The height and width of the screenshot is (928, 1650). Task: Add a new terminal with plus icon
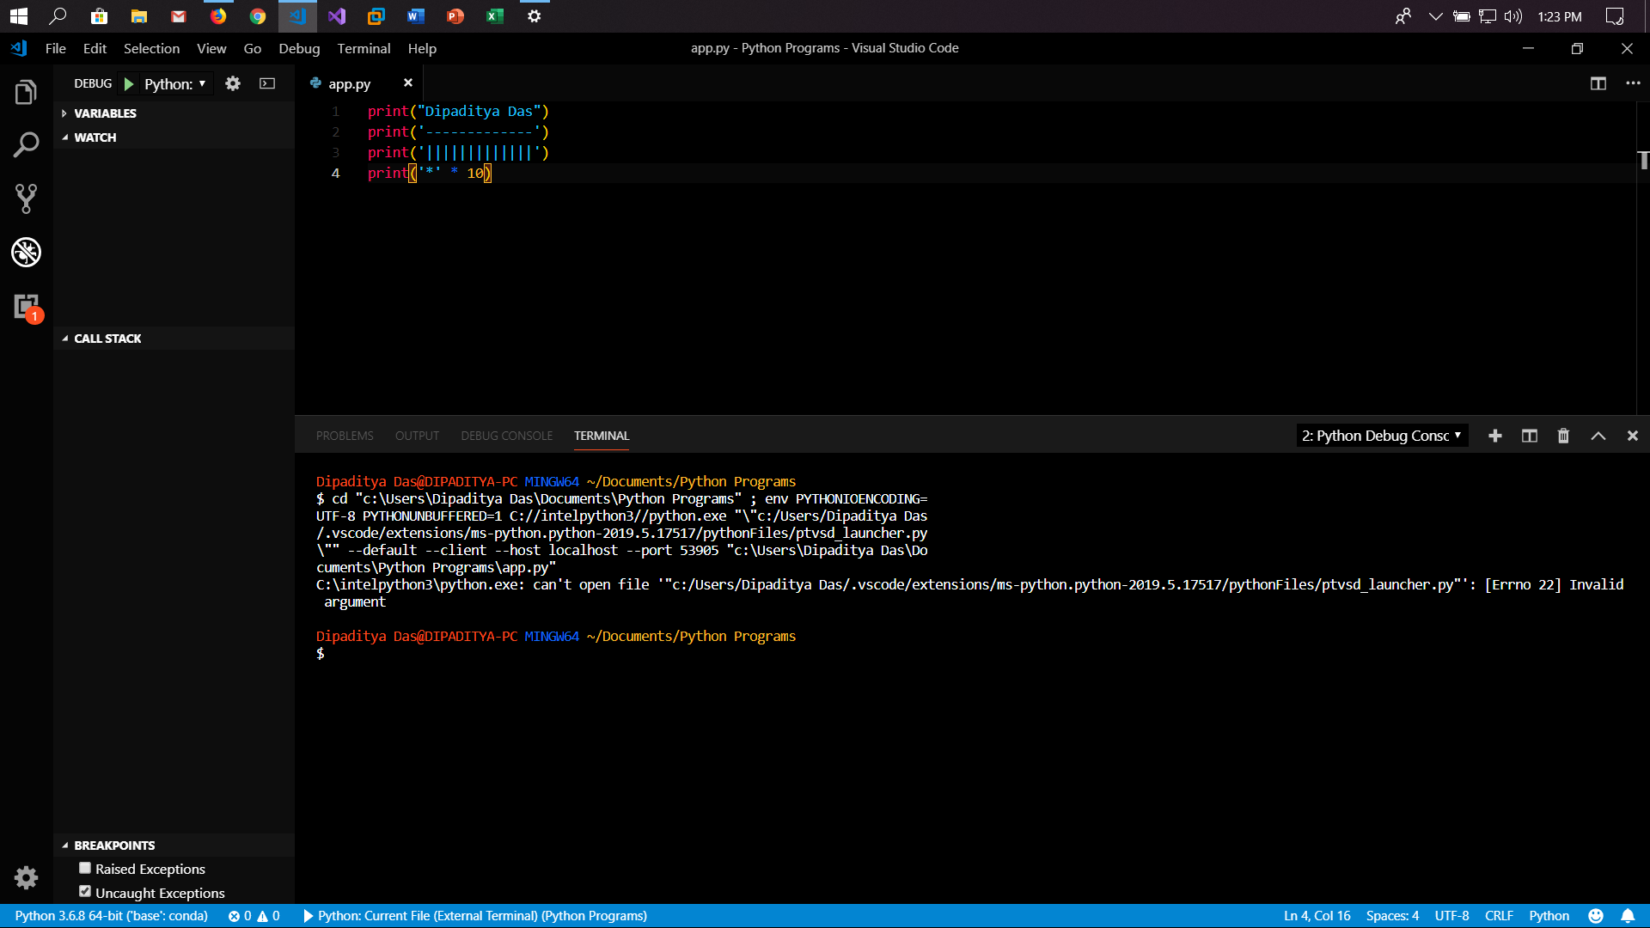pos(1495,436)
